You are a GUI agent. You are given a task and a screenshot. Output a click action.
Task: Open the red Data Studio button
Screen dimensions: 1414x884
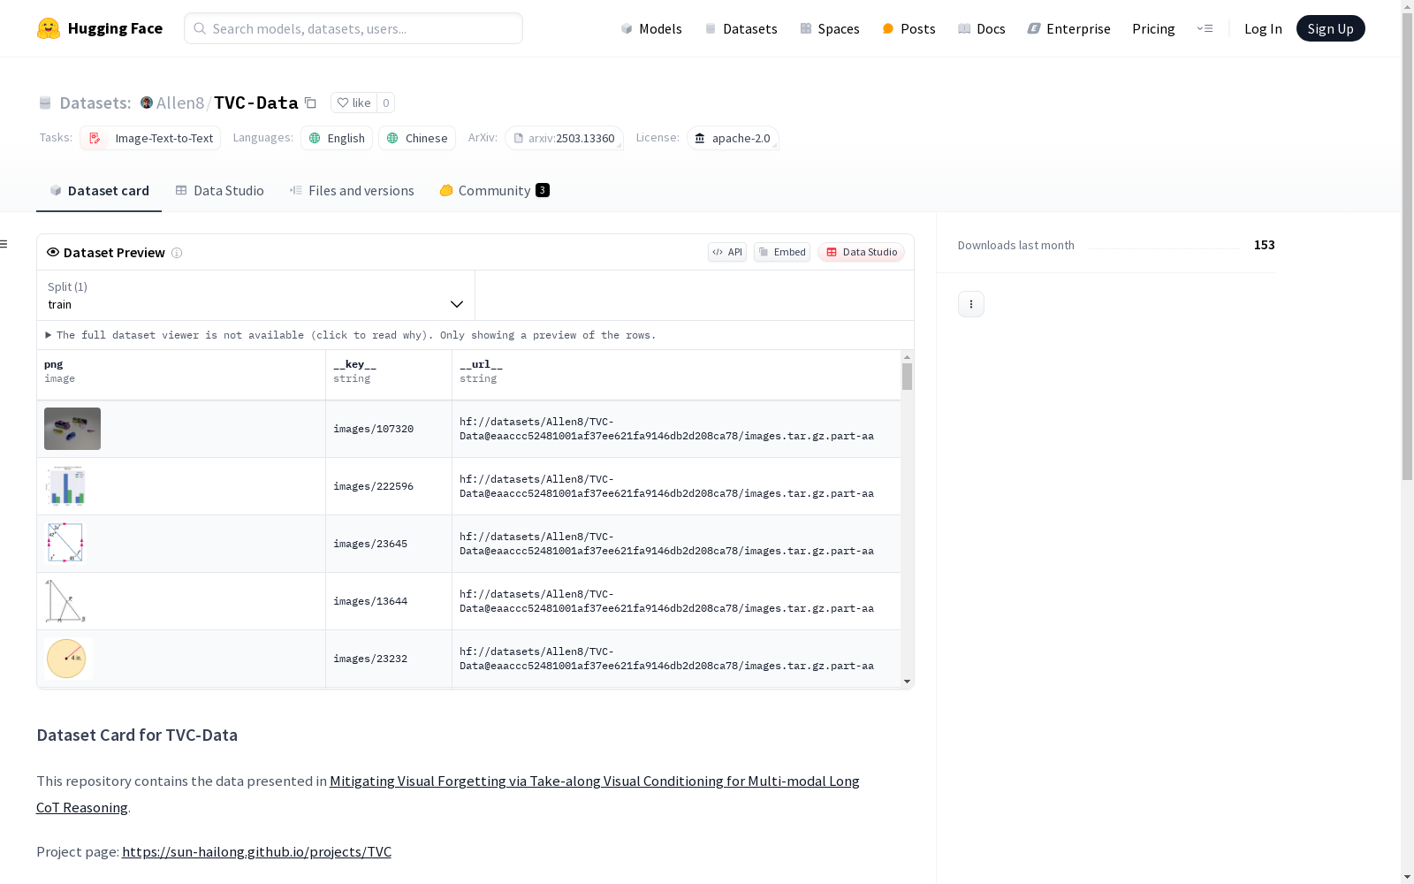(x=861, y=252)
